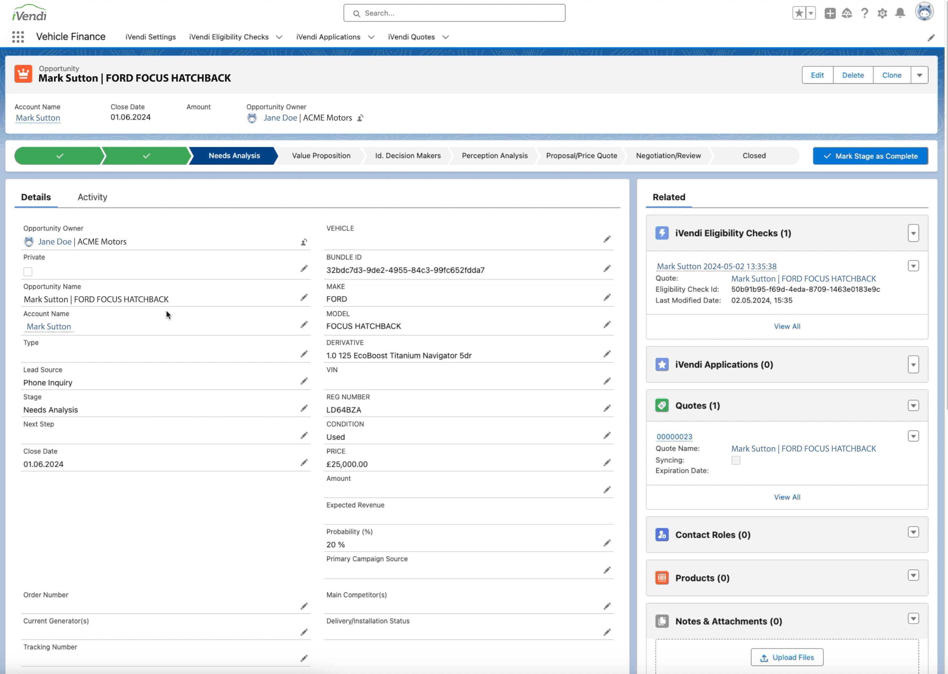This screenshot has width=948, height=674.
Task: Select the Value Proposition stage
Action: click(321, 156)
